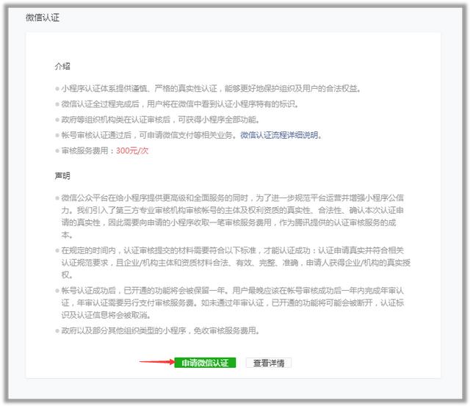Click the text 帐号审核认证通过后

(96, 135)
